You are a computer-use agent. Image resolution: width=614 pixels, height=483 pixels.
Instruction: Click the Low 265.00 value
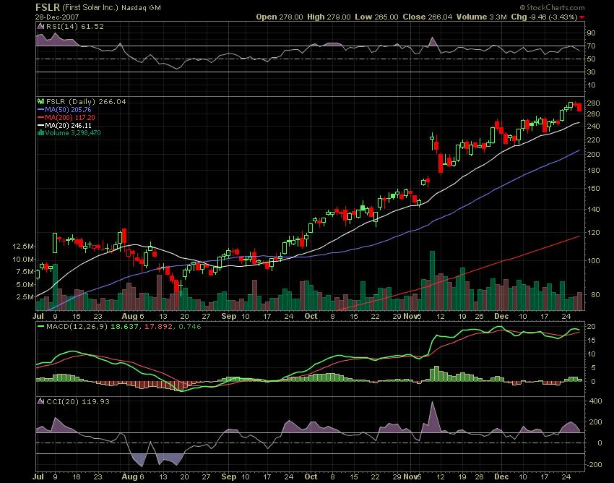376,17
